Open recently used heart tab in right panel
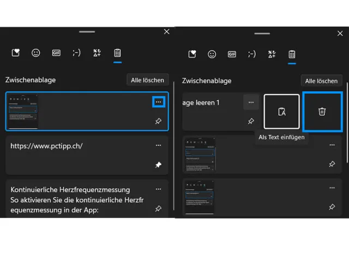Screen dimensions: 349x261 pyautogui.click(x=192, y=54)
